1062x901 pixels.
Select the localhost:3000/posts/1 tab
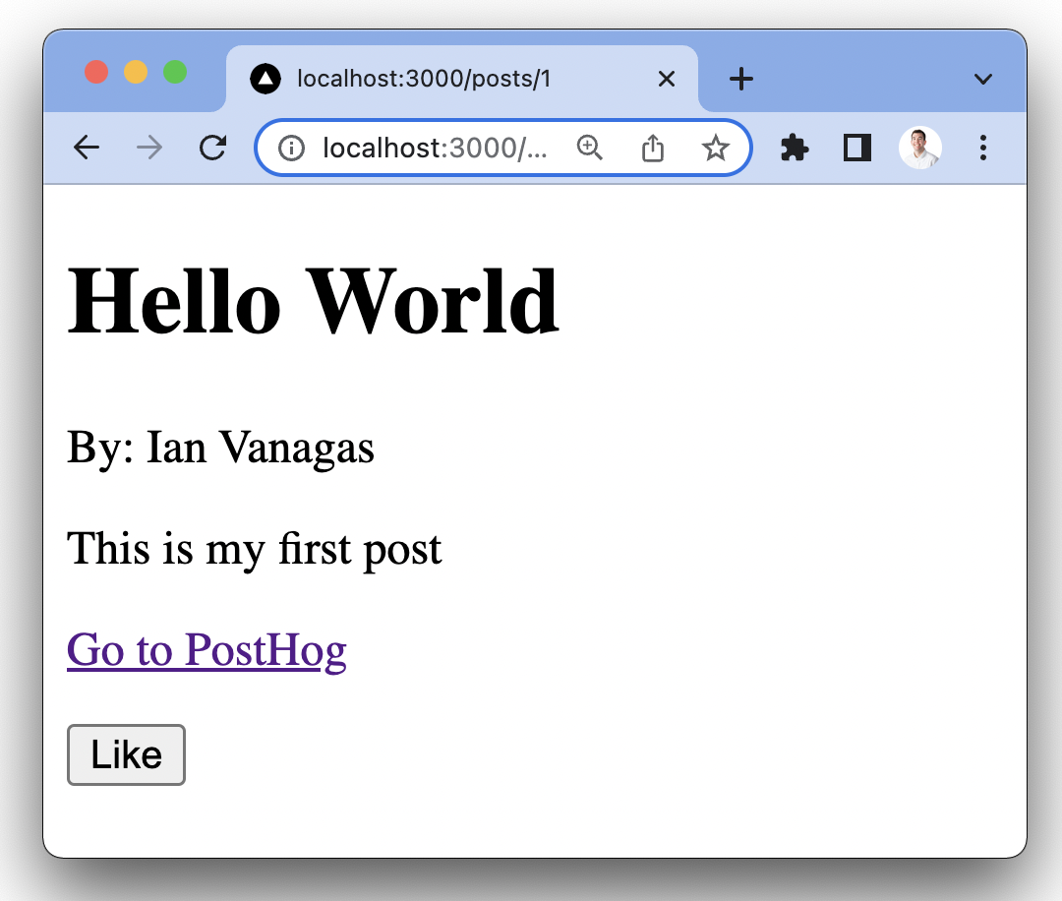coord(423,79)
